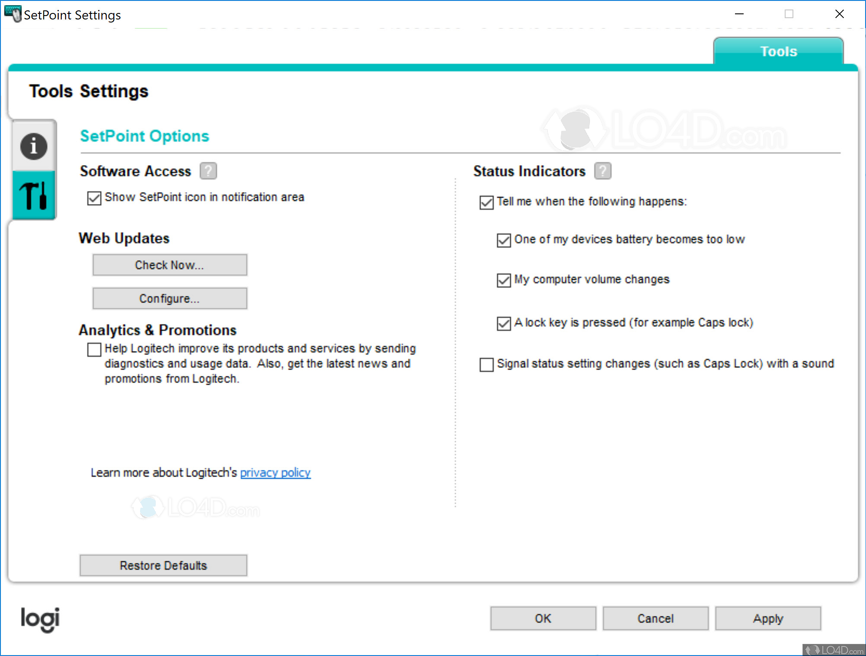
Task: Open Status Indicators help question icon
Action: click(x=603, y=171)
